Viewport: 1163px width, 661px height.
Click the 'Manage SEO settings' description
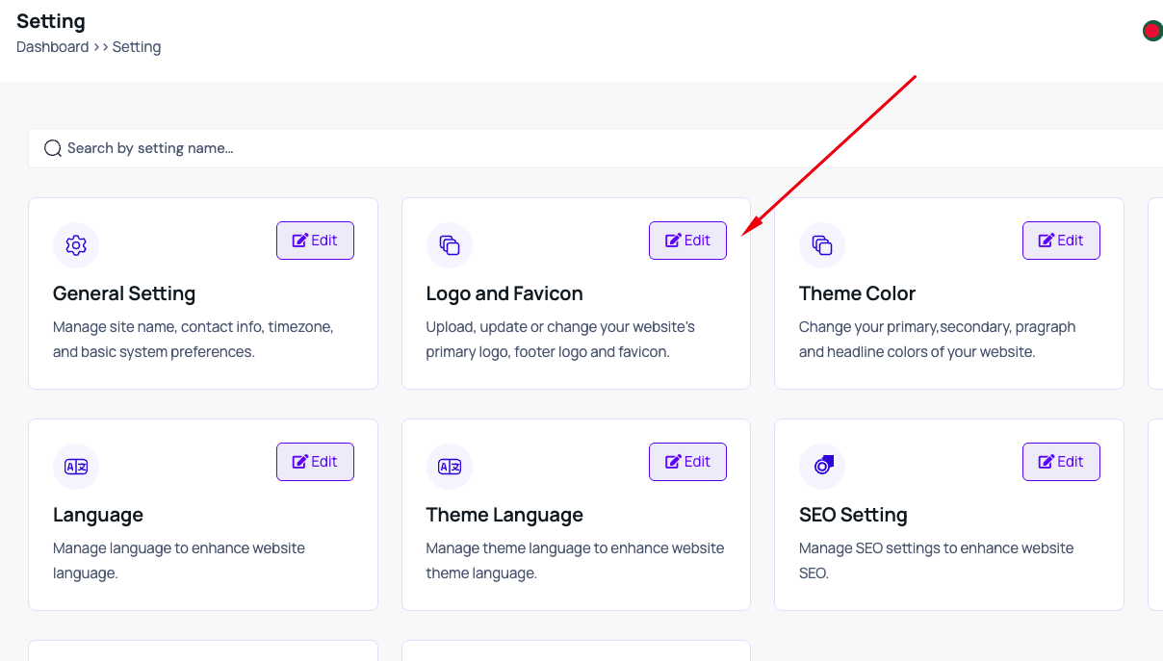[x=936, y=561]
